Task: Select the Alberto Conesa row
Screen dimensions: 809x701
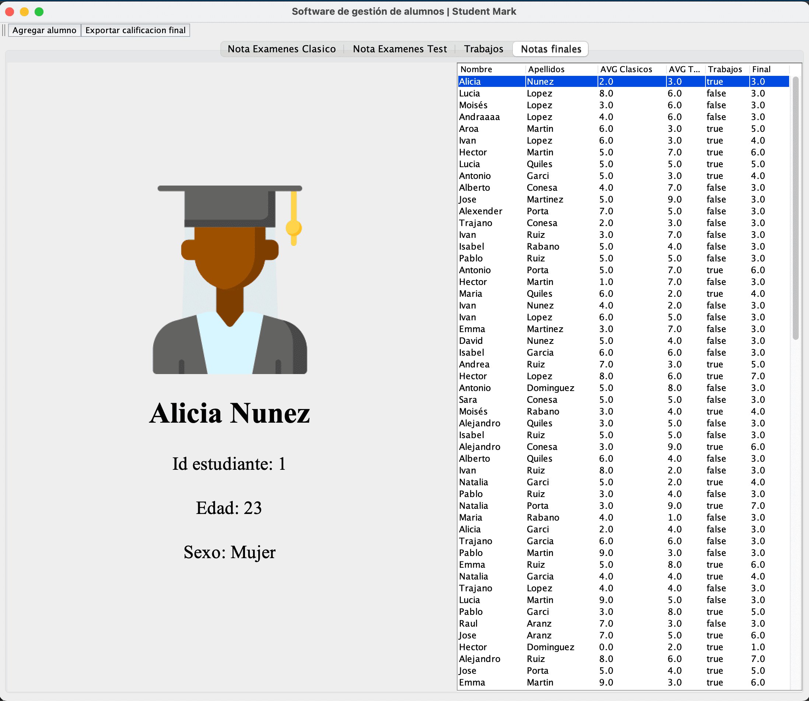Action: point(623,187)
